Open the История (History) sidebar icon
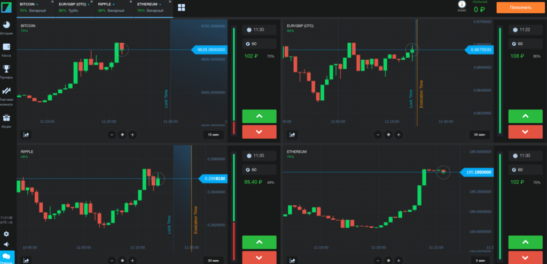The image size is (547, 264). [6, 26]
